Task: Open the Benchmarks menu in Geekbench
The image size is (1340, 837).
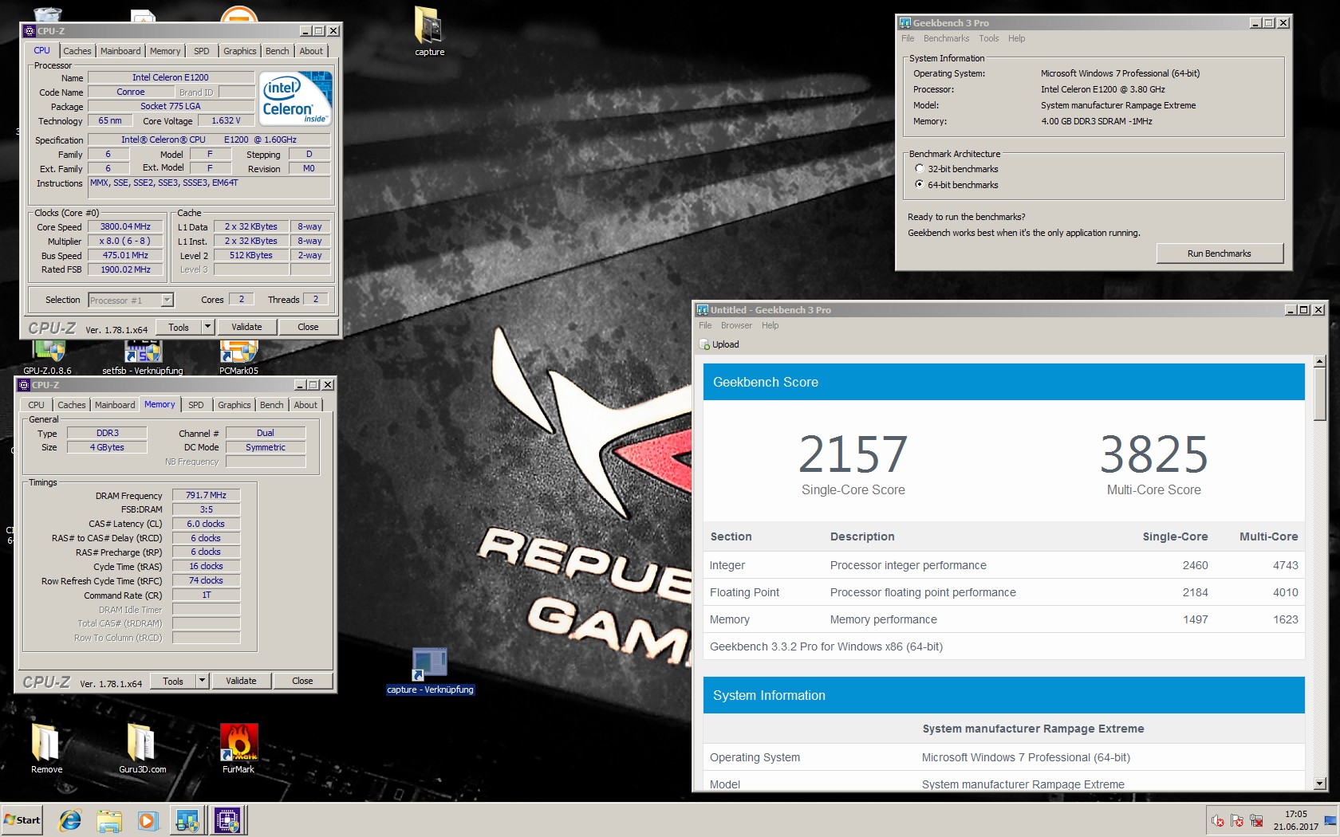Action: (x=946, y=38)
